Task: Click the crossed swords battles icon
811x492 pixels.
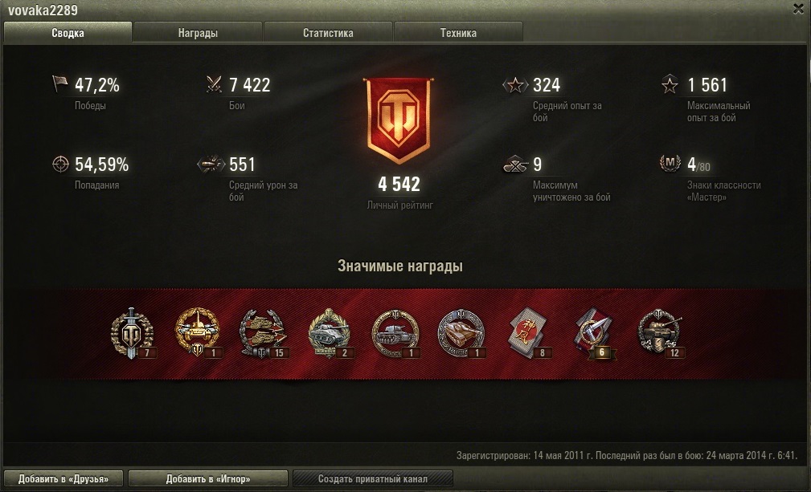Action: (x=214, y=84)
